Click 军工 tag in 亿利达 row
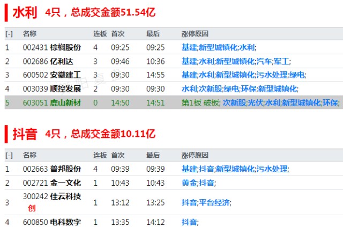 281,61
